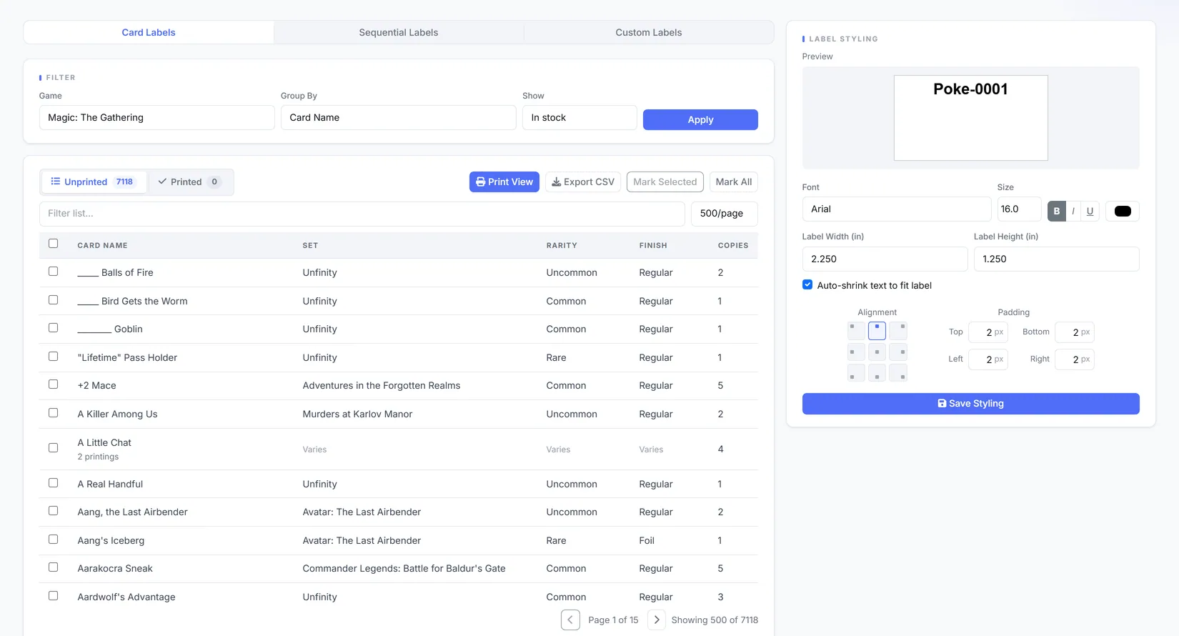
Task: Open Print View
Action: click(504, 182)
